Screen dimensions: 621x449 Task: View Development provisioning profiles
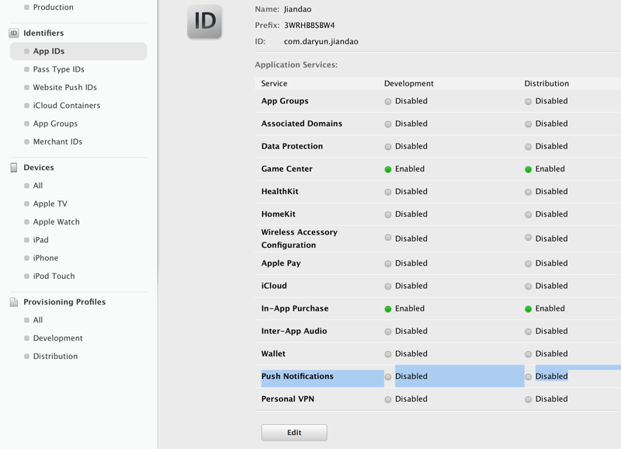[57, 339]
